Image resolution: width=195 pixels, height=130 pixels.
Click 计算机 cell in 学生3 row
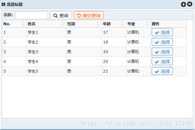(x=138, y=52)
